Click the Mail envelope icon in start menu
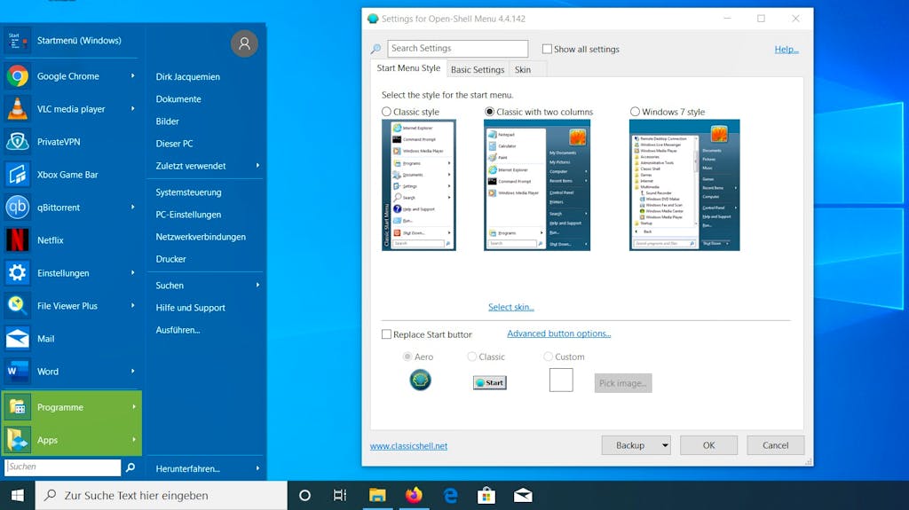The width and height of the screenshot is (909, 510). [18, 339]
